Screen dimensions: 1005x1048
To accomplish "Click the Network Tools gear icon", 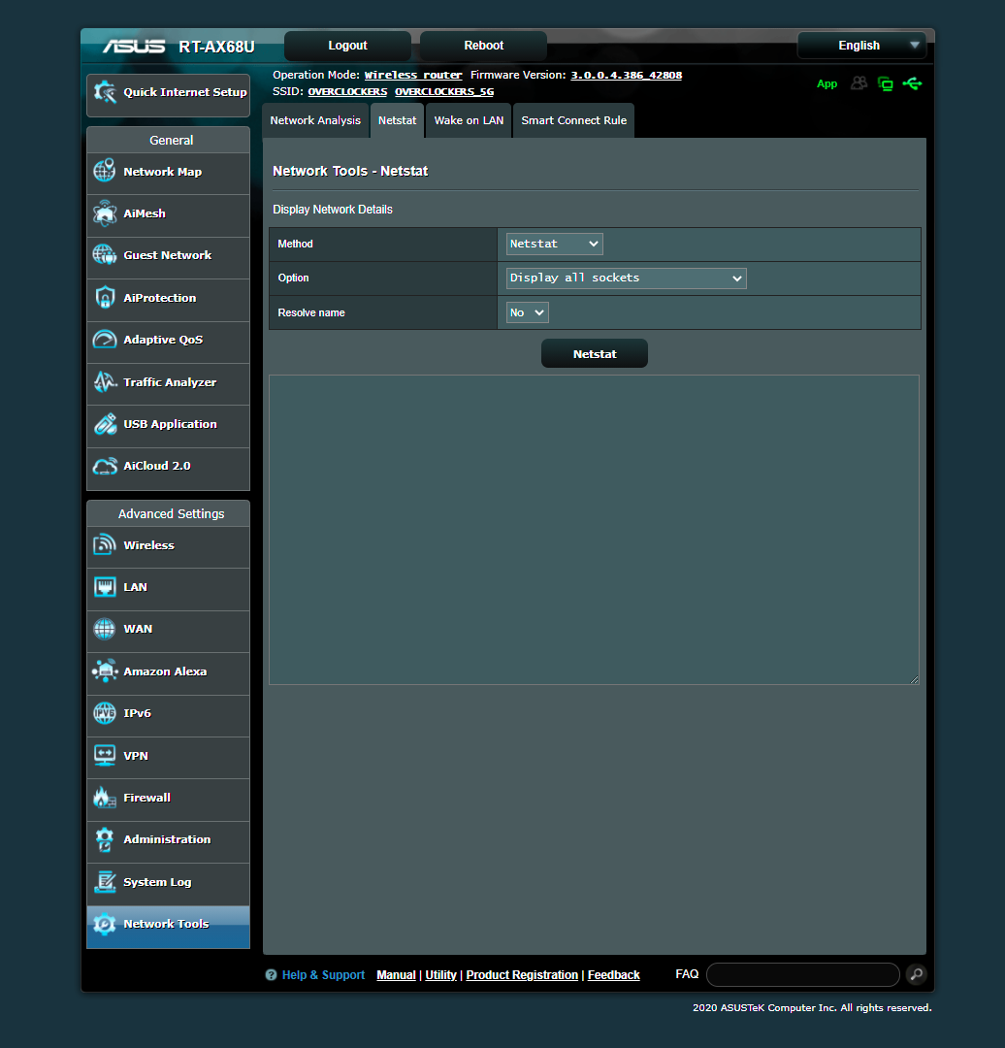I will pos(105,924).
